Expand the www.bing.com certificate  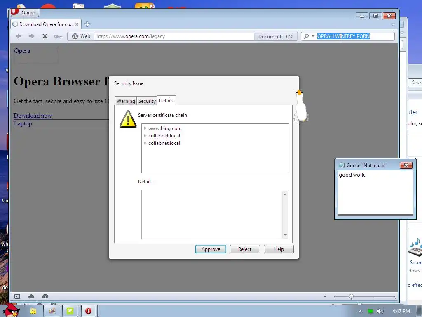click(145, 128)
